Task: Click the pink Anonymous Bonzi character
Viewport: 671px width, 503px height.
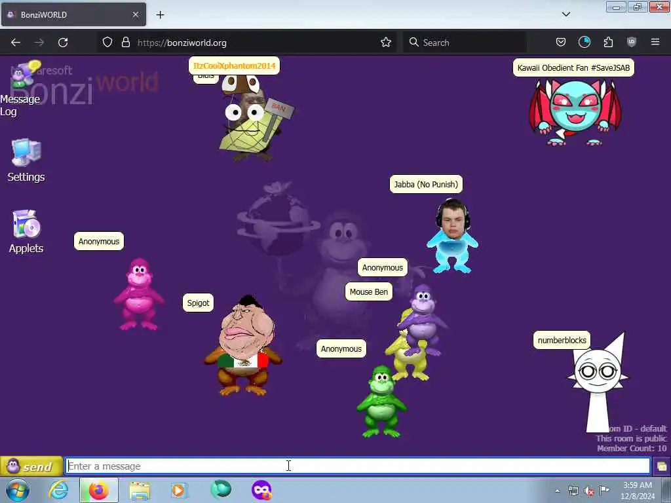Action: pos(139,294)
